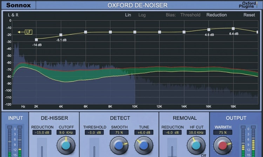Click the HF Cut value 10.0 KHz
263x157 pixels.
click(196, 133)
